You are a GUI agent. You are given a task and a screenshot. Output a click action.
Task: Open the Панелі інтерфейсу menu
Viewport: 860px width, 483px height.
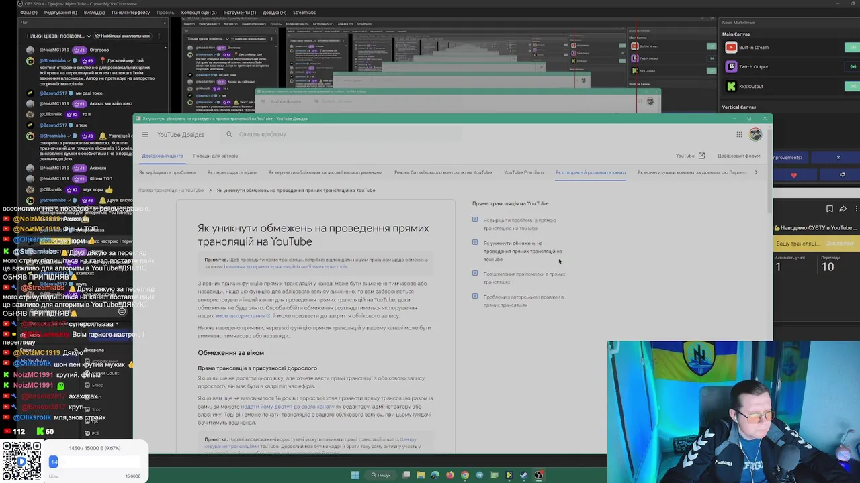131,12
